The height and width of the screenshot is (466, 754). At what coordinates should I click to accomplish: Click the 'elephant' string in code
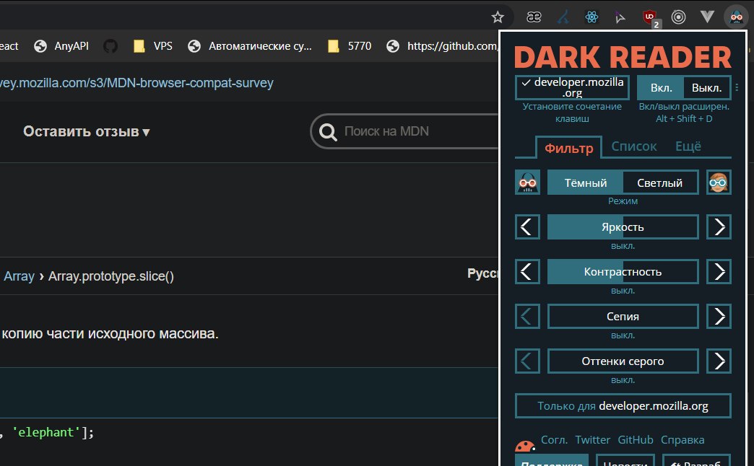45,432
